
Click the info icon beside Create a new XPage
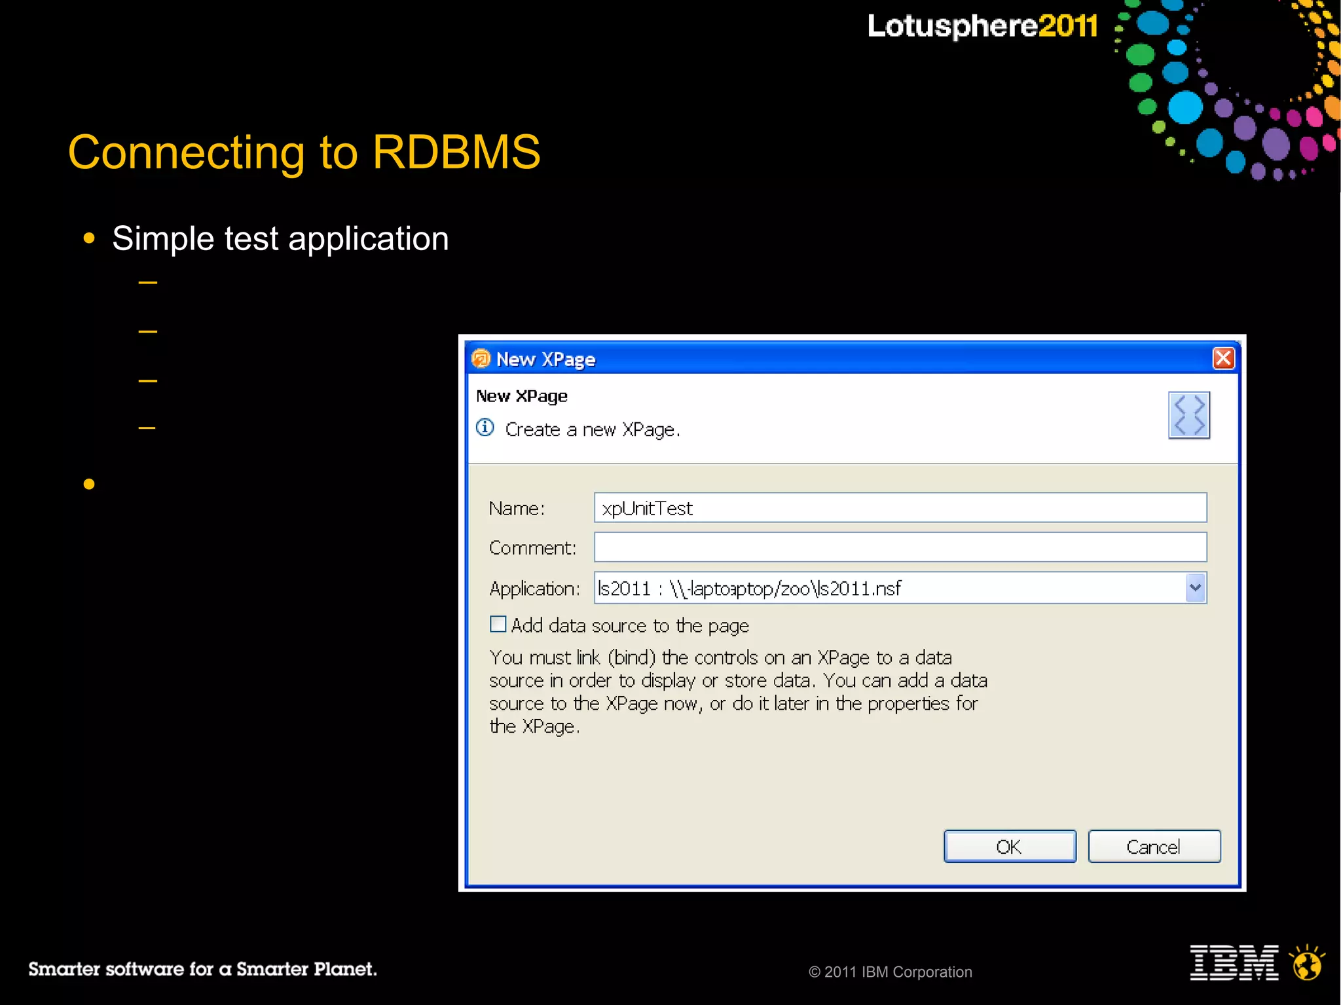tap(485, 428)
